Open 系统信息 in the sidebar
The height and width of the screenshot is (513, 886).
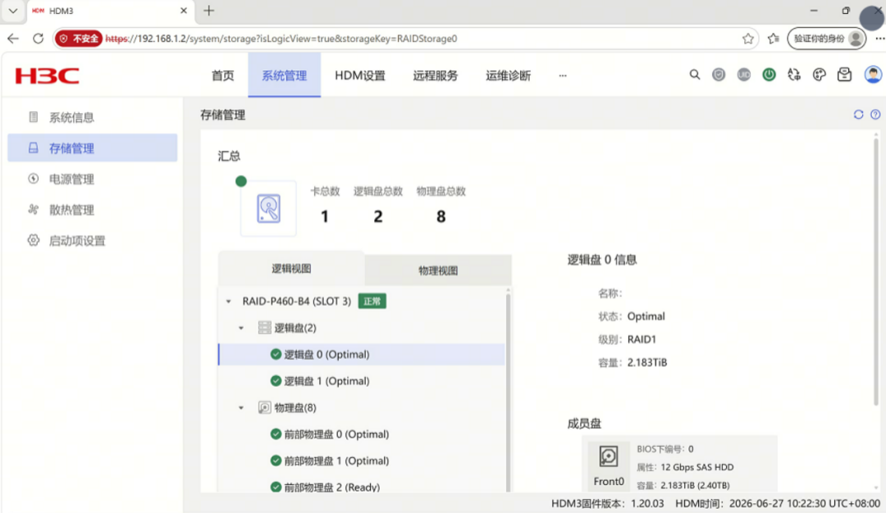tap(92, 117)
